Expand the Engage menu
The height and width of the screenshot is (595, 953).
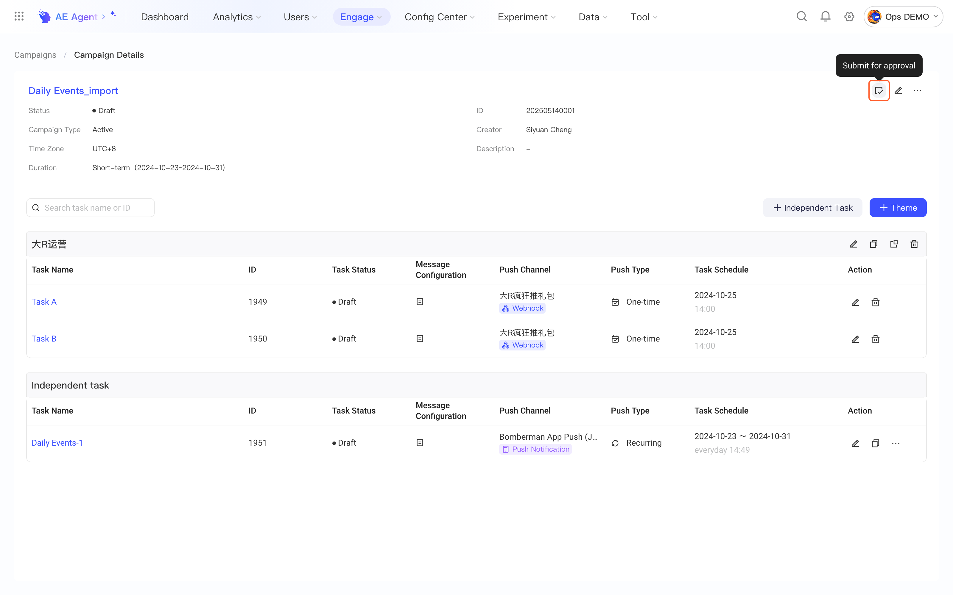pyautogui.click(x=361, y=17)
